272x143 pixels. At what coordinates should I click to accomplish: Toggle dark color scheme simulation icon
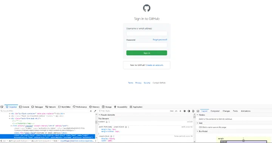(189, 111)
